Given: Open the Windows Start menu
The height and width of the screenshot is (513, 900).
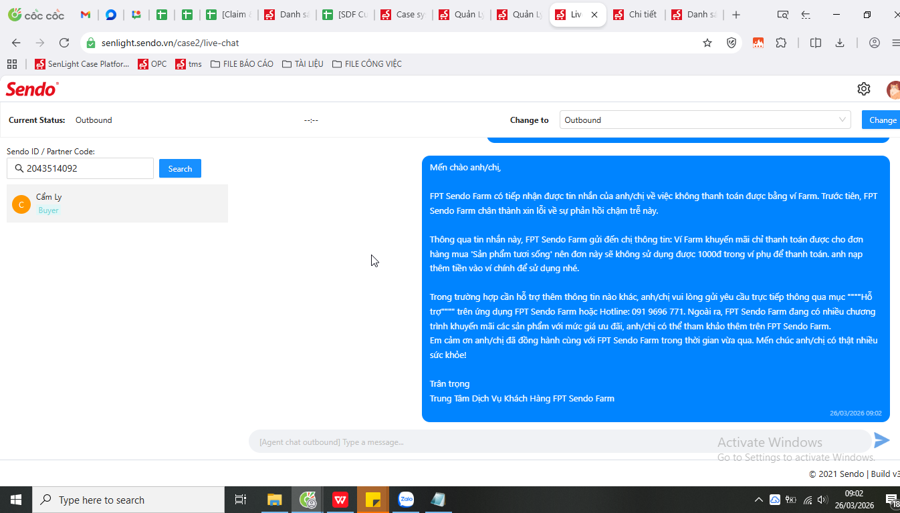Looking at the screenshot, I should (x=16, y=500).
